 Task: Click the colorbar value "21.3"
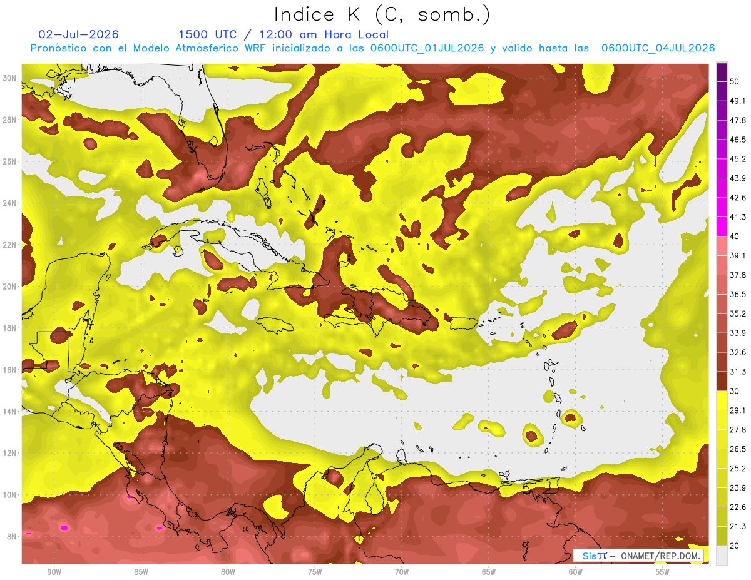[x=738, y=527]
